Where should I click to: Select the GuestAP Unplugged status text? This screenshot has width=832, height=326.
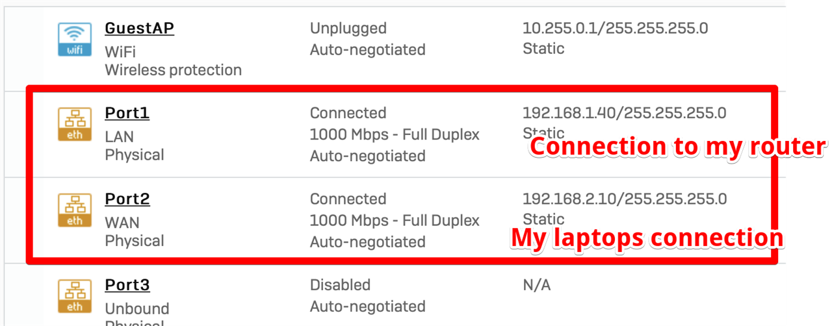[x=348, y=28]
